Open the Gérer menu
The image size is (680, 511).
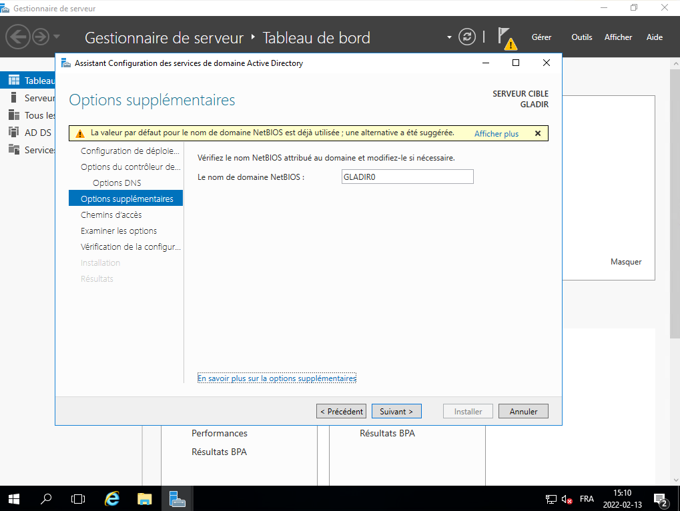click(541, 37)
